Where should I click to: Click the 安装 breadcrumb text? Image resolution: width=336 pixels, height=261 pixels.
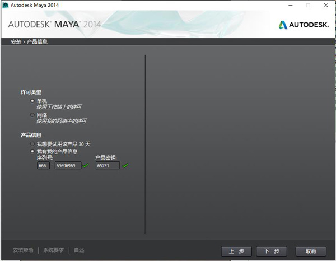[x=16, y=41]
